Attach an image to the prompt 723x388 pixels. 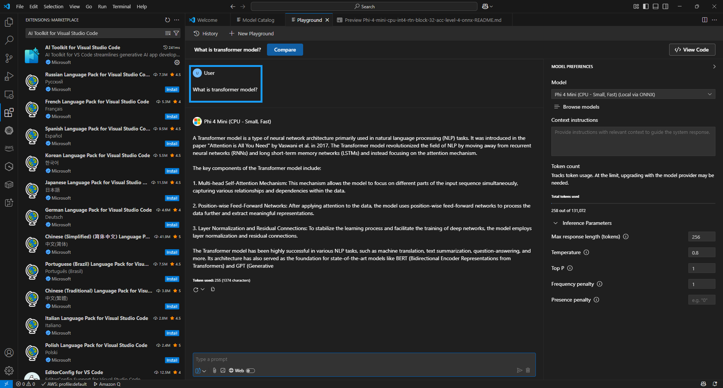click(223, 370)
